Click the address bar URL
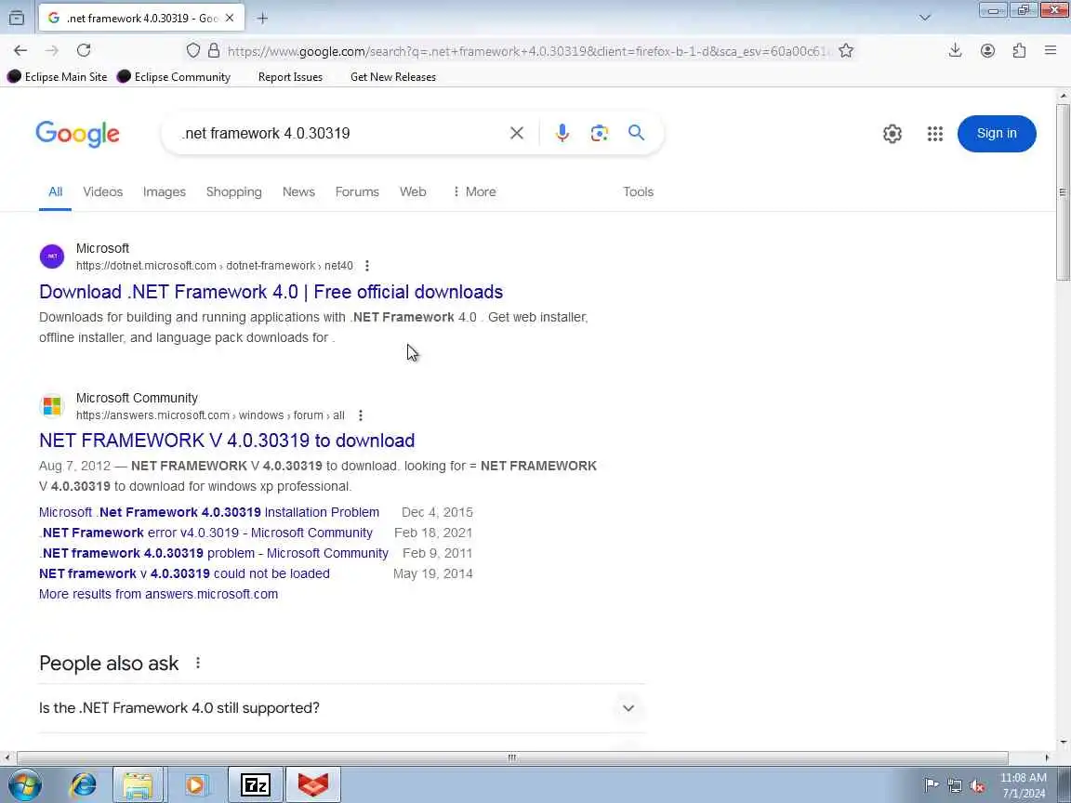Screen dimensions: 1071x803 [528, 50]
